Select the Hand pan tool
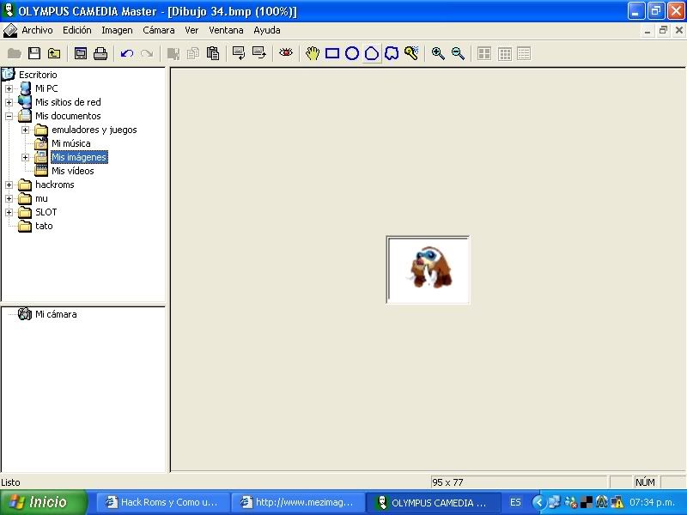 [313, 53]
